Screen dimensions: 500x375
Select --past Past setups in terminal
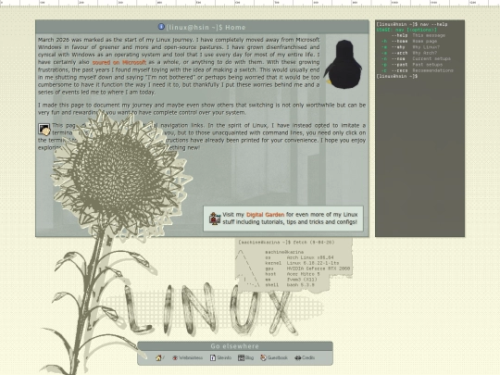(412, 65)
